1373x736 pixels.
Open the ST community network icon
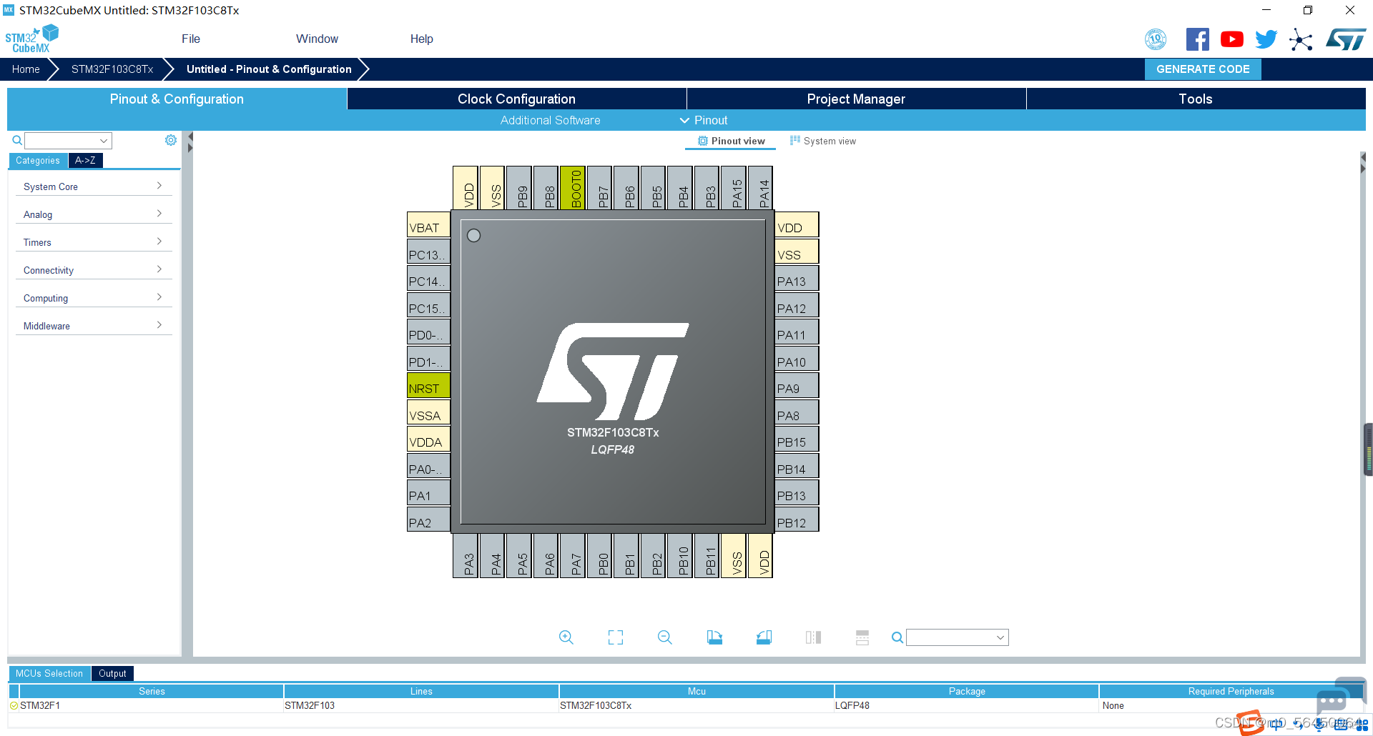point(1301,39)
